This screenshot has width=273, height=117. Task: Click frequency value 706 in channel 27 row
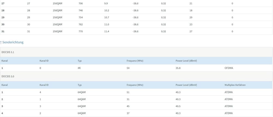(81, 4)
